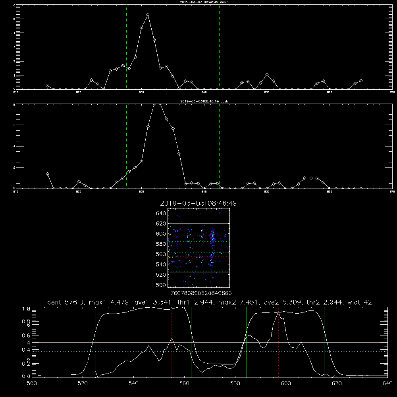This screenshot has height=397, width=397.
Task: Click the first diamond marker in the dusk plot
Action: pos(47,174)
